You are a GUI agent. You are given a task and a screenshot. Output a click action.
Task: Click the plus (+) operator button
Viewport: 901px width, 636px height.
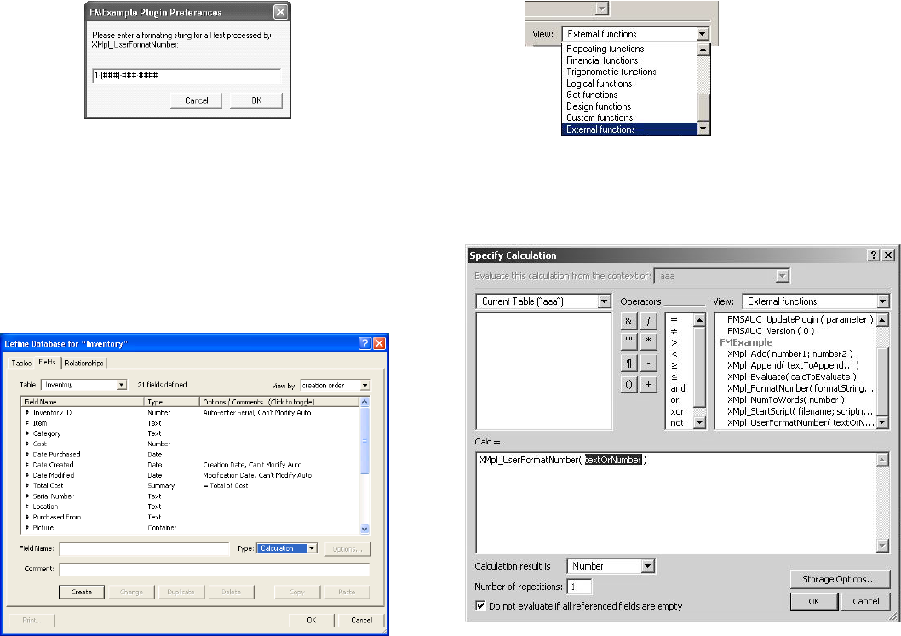(649, 385)
